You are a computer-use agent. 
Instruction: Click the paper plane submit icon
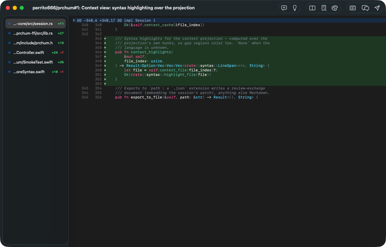(x=377, y=8)
